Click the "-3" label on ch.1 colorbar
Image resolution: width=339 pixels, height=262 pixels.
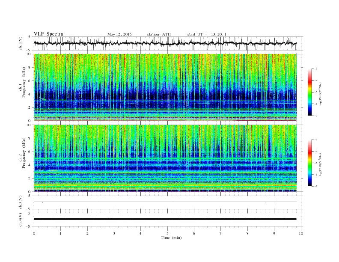pyautogui.click(x=316, y=69)
